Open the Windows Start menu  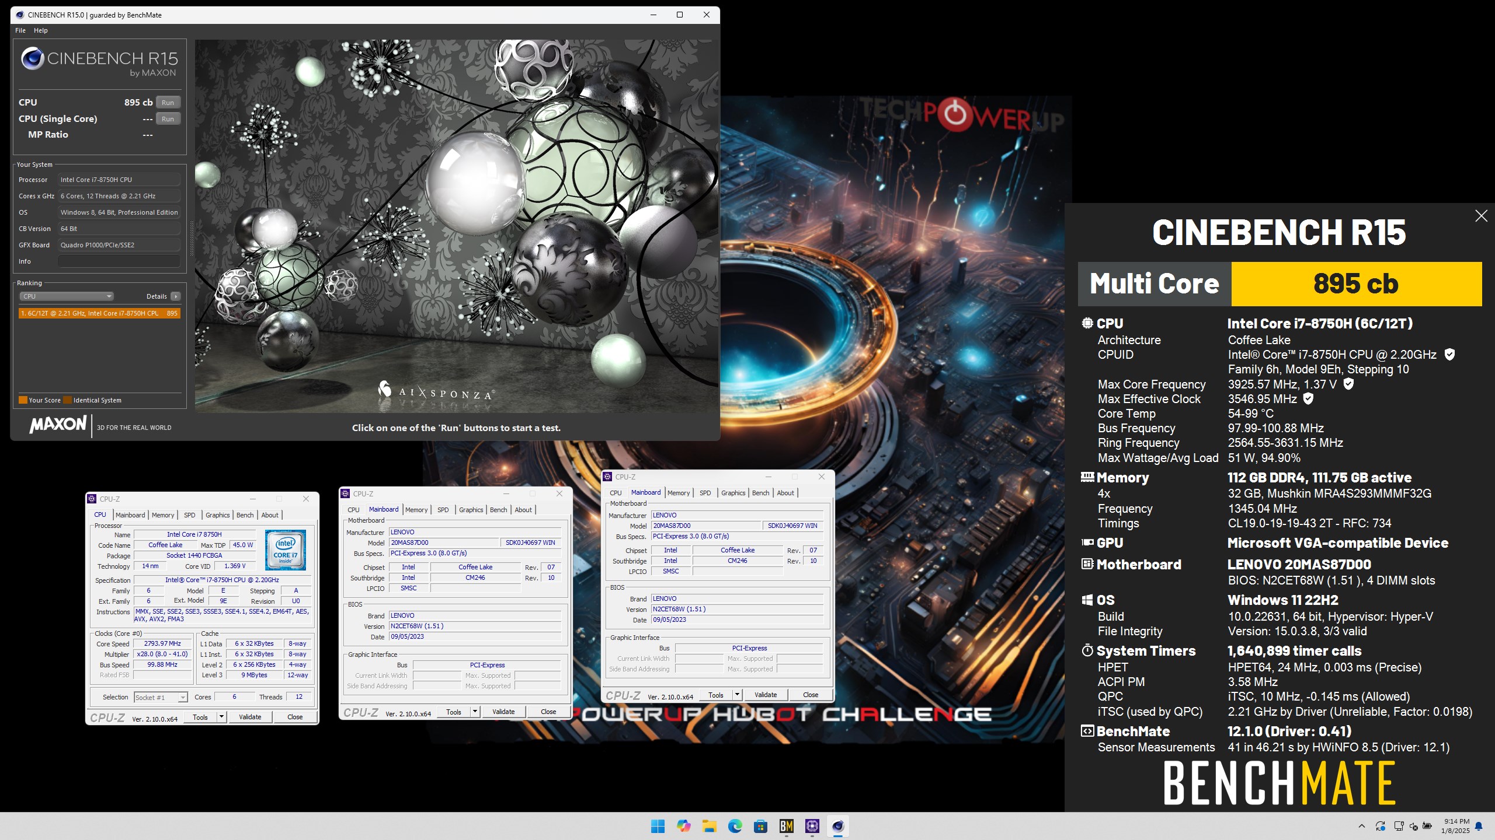coord(658,826)
